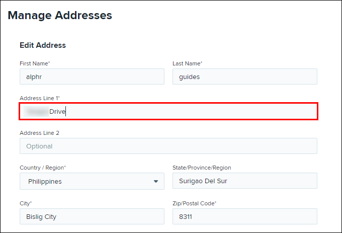Open the Country / Region dropdown showing Philippines
The height and width of the screenshot is (233, 342).
coord(92,181)
